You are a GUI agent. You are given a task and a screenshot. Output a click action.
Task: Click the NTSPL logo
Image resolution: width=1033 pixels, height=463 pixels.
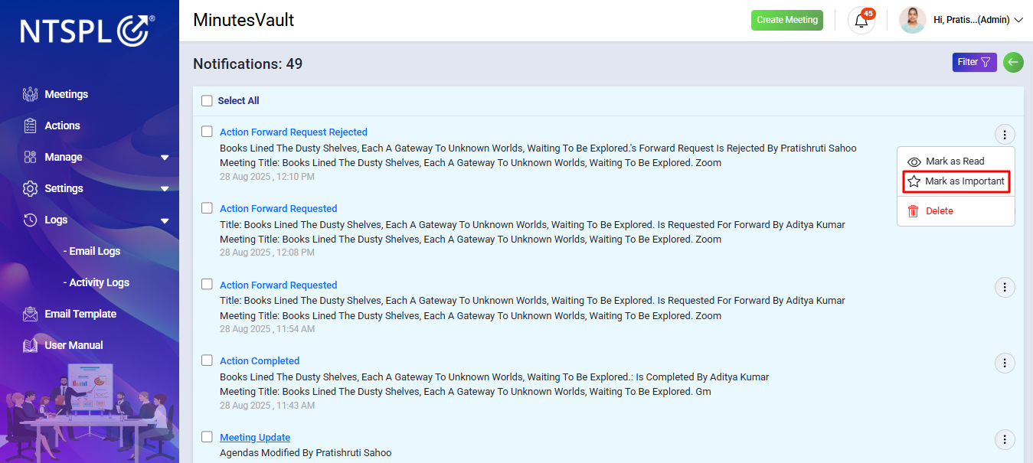[x=87, y=31]
